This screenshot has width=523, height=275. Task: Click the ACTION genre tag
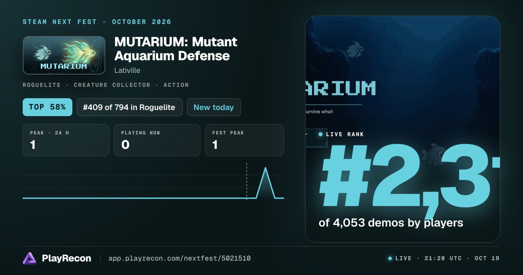pos(176,85)
